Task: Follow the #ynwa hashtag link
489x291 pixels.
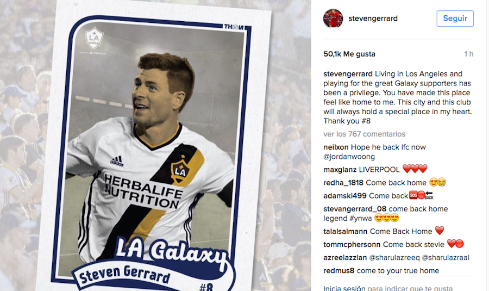Action: click(x=361, y=218)
